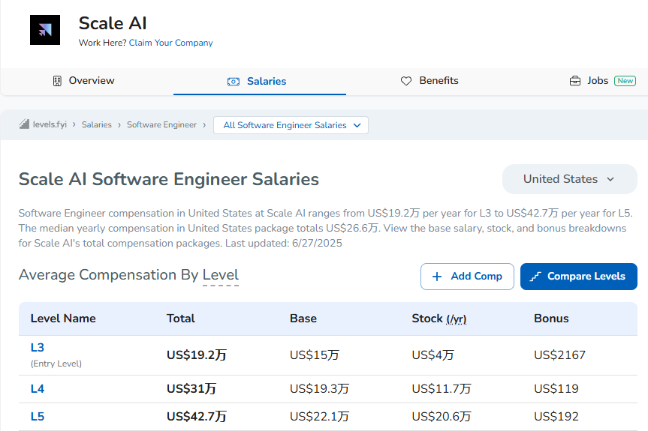Screen dimensions: 648x431
Task: Open the Overview tab
Action: [x=84, y=81]
